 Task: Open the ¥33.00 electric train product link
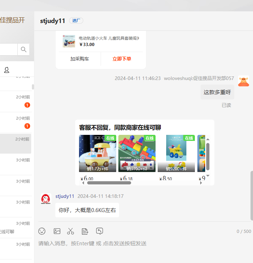109,38
